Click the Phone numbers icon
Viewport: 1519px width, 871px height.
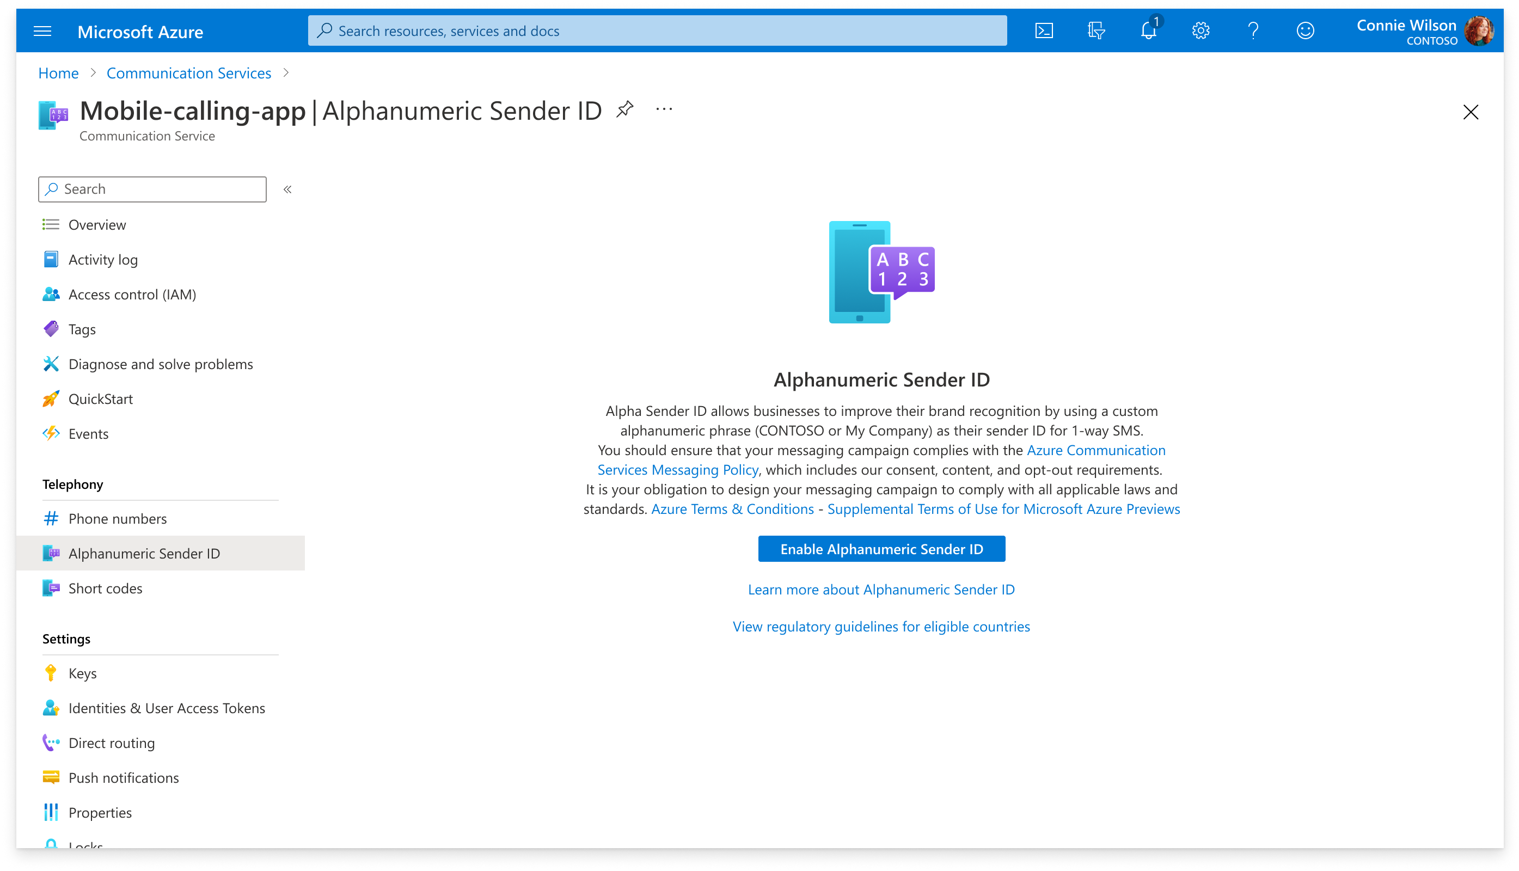pyautogui.click(x=50, y=518)
